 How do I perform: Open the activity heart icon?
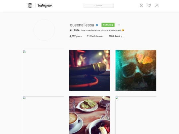coord(149,6)
